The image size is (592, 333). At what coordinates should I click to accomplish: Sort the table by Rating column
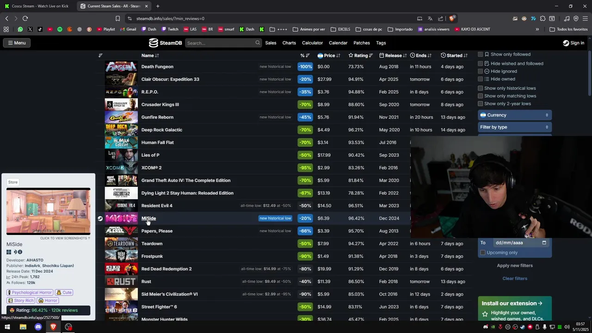(361, 55)
